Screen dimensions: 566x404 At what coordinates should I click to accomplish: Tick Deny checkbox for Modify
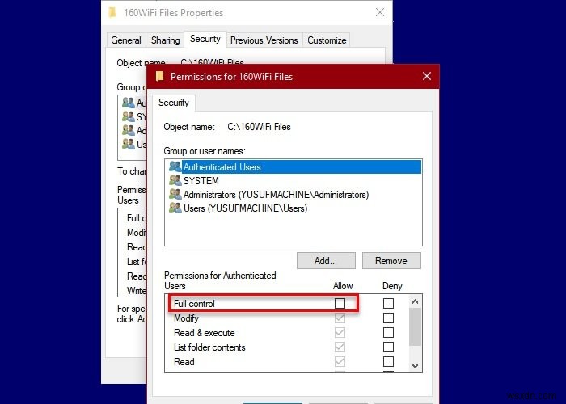click(x=388, y=318)
